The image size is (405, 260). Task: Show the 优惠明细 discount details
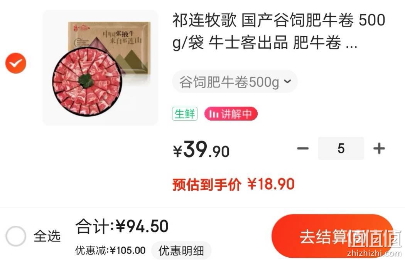181,250
